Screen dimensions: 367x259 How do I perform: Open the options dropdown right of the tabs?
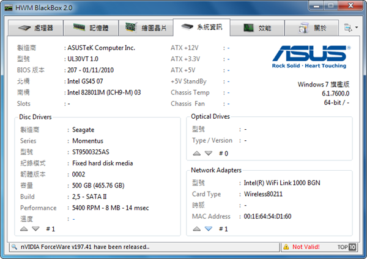(347, 28)
